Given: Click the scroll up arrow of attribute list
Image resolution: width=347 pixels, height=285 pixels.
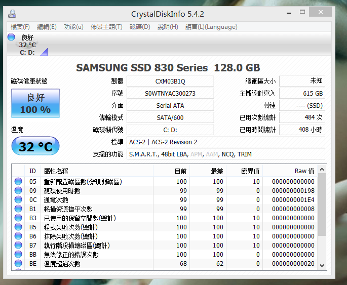Looking at the screenshot, I should [322, 169].
